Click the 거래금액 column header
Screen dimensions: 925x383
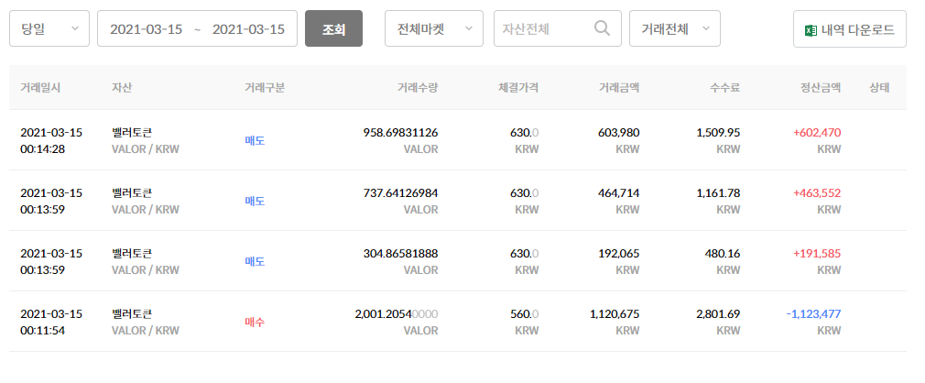(619, 88)
